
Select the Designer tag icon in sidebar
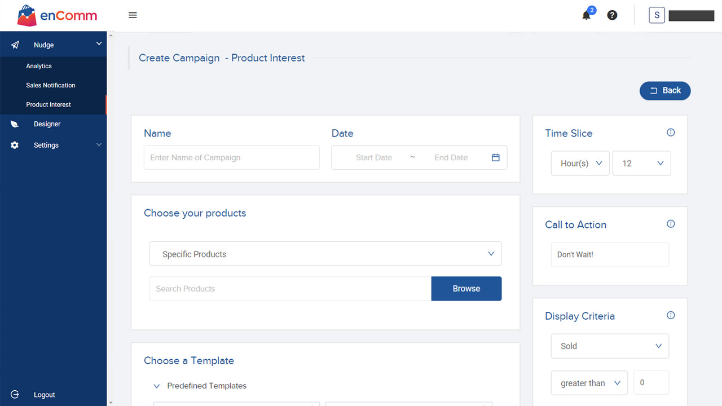pyautogui.click(x=14, y=123)
